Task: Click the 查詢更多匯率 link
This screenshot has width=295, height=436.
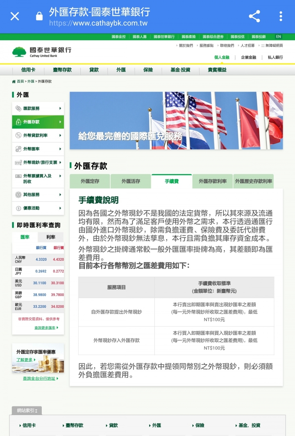Action: (x=46, y=328)
